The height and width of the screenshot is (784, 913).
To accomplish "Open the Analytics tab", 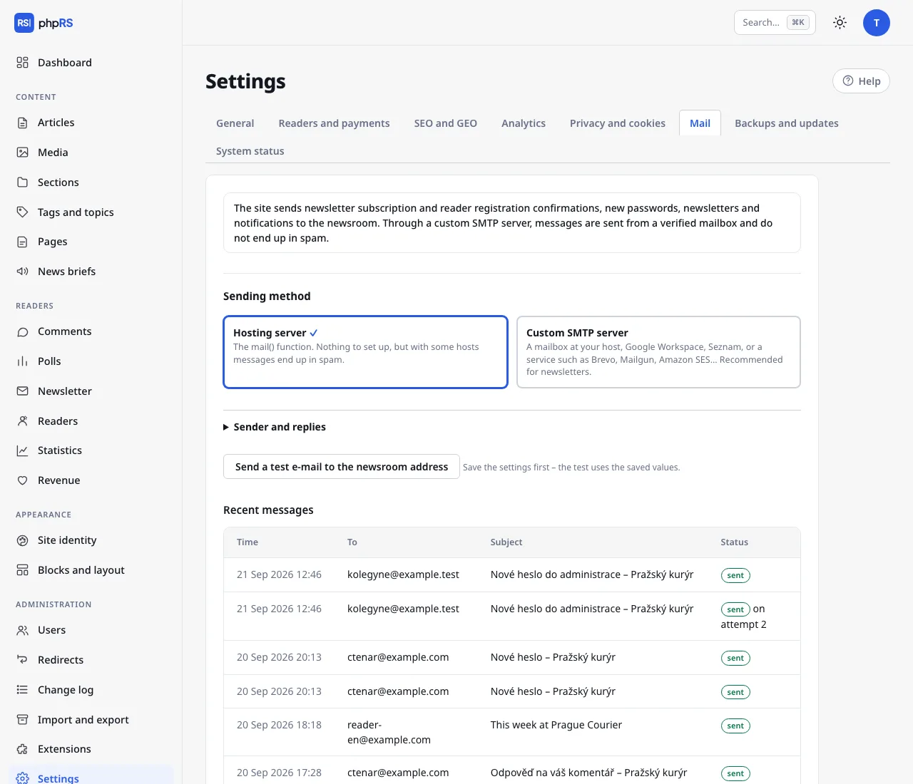I will [x=524, y=123].
